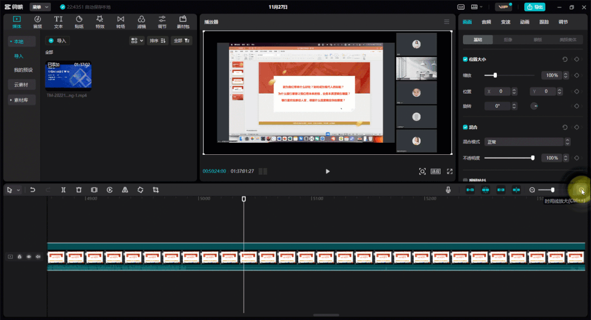Mute the video track audio
The width and height of the screenshot is (591, 320).
pos(38,257)
